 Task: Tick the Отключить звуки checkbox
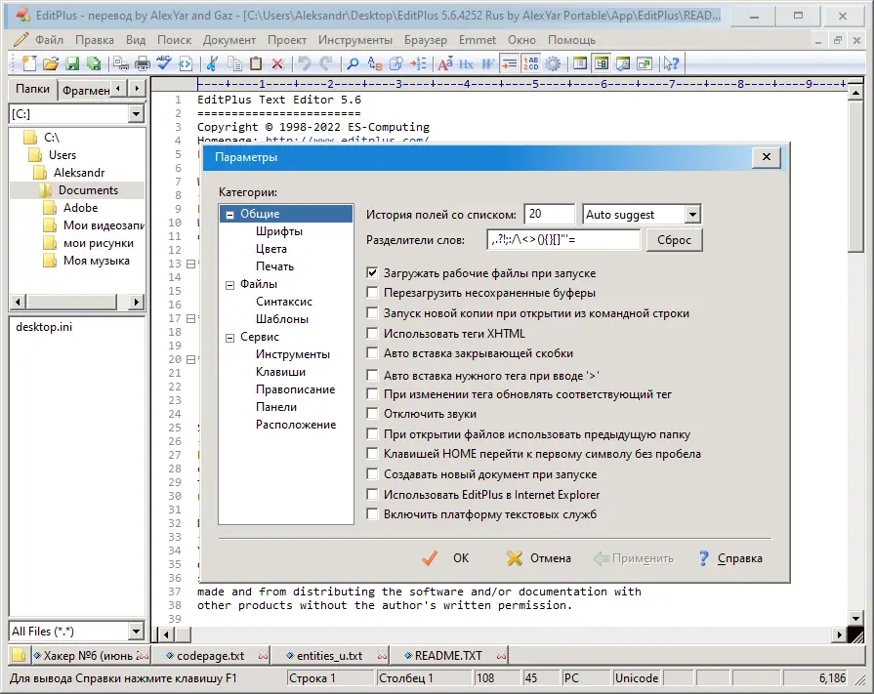(x=372, y=413)
